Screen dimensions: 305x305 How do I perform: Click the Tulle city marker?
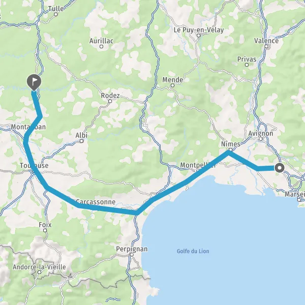click(56, 14)
